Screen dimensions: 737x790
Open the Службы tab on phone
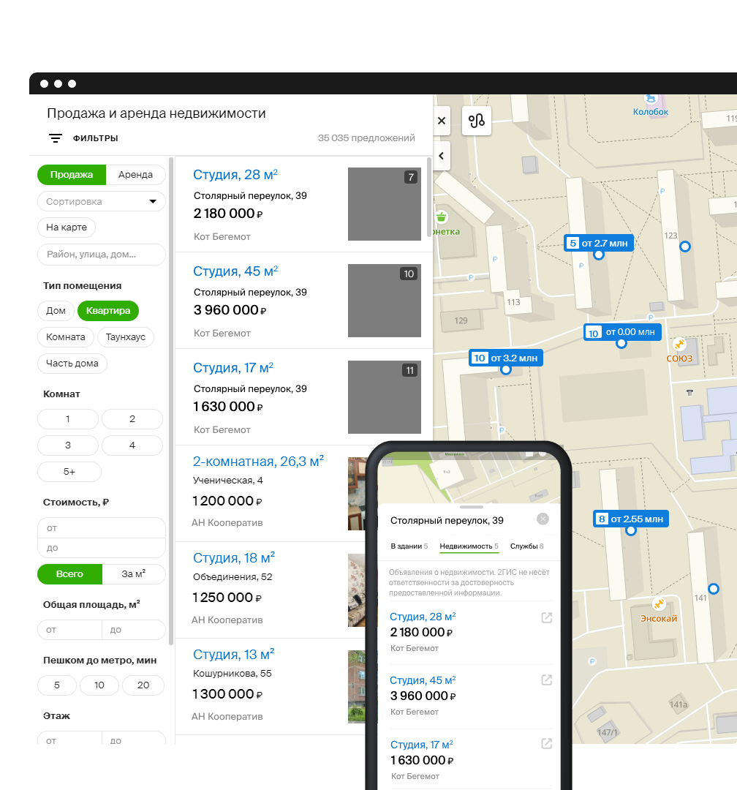(527, 546)
